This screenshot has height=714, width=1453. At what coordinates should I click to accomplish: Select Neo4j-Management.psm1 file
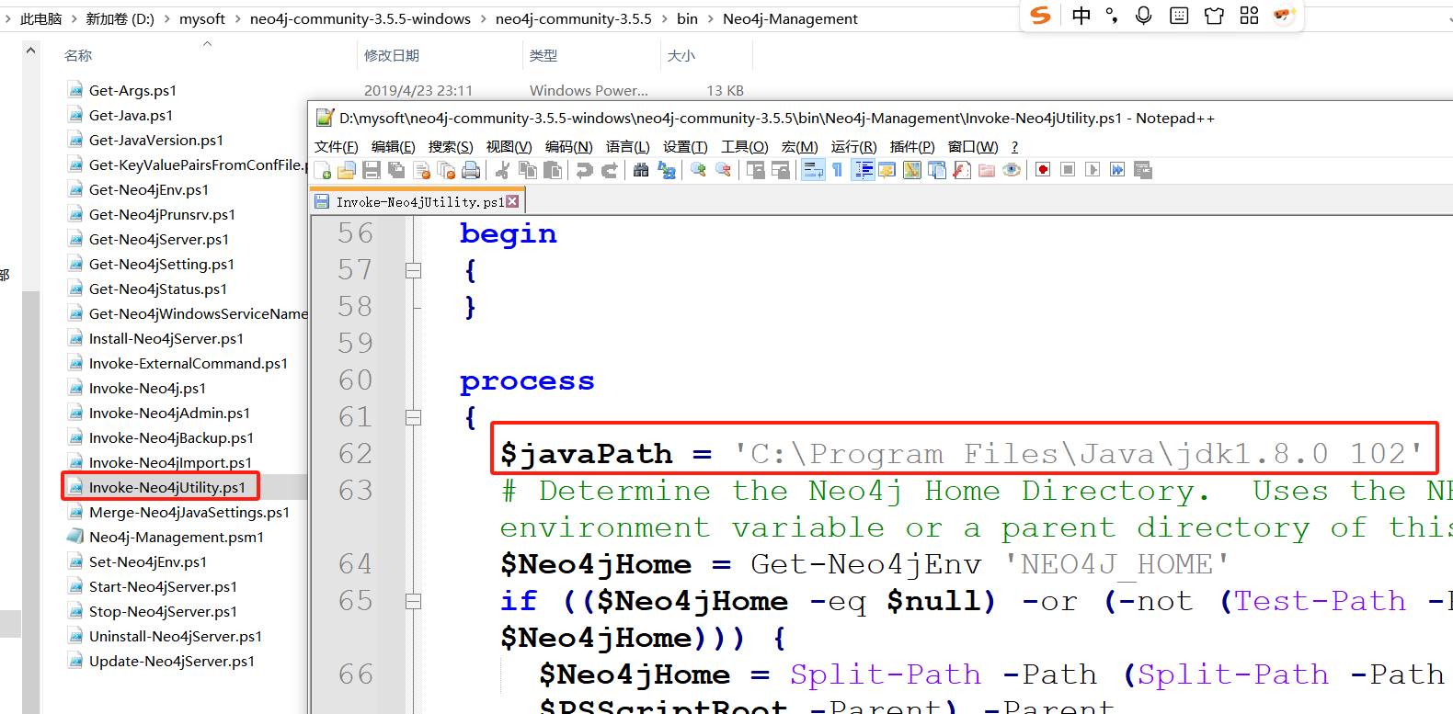click(x=176, y=537)
